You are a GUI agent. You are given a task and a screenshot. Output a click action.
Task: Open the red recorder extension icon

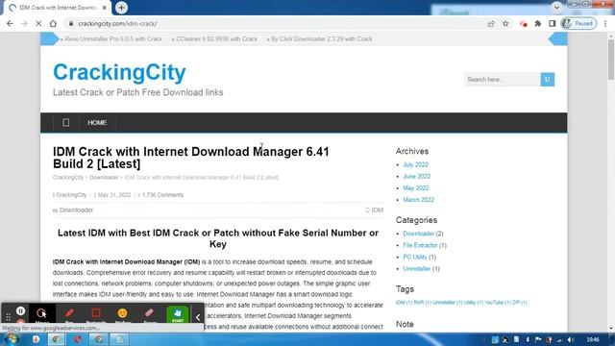coord(523,24)
